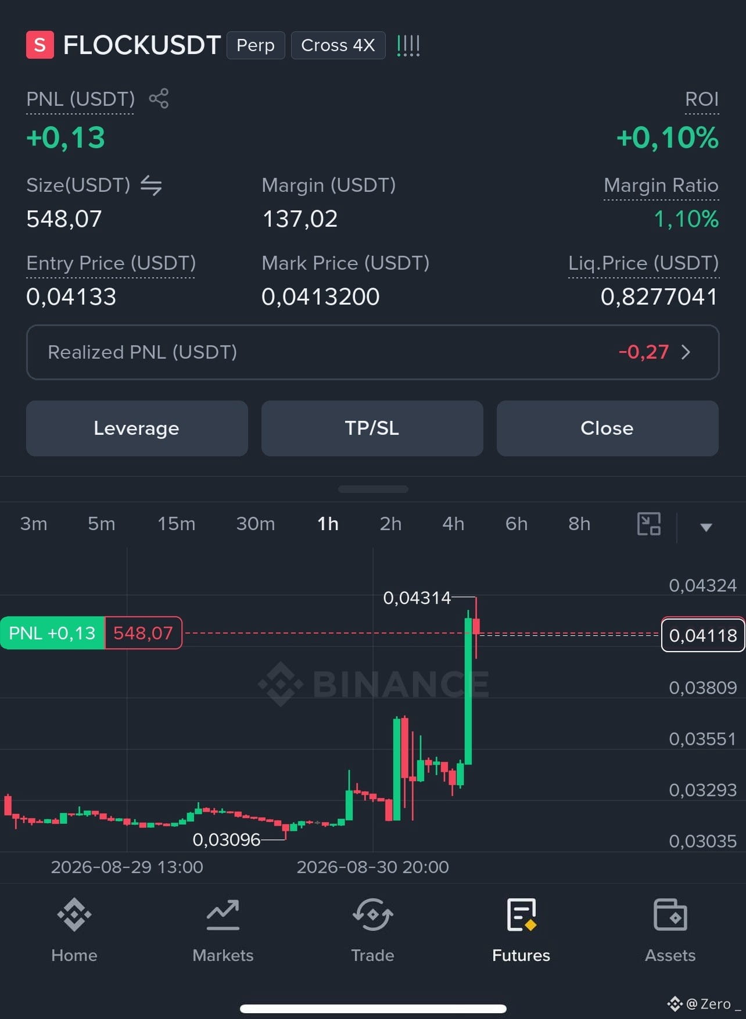This screenshot has height=1019, width=746.
Task: Tap the panel drag handle above chart
Action: (373, 489)
